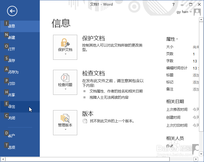Click the 上次打印时间 label

(x=177, y=125)
